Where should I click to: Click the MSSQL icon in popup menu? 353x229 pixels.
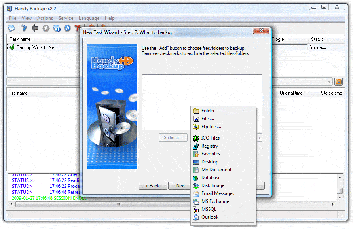pyautogui.click(x=196, y=209)
